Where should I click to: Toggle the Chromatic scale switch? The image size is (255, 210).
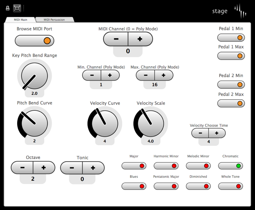click(230, 166)
